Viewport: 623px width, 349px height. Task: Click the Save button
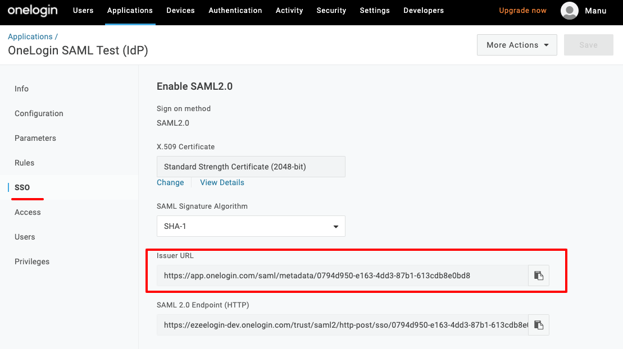coord(588,45)
